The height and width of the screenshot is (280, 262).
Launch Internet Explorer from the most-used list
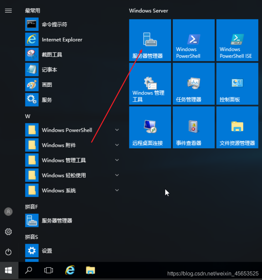point(71,40)
